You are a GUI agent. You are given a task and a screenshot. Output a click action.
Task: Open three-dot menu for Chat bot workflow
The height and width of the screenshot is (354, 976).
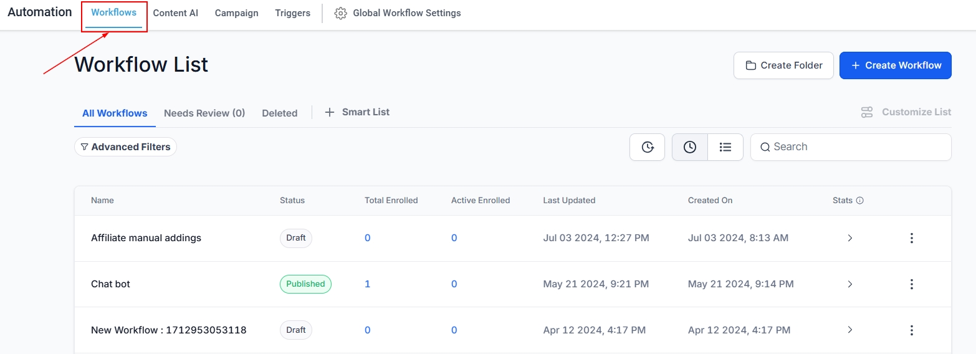[x=911, y=284]
